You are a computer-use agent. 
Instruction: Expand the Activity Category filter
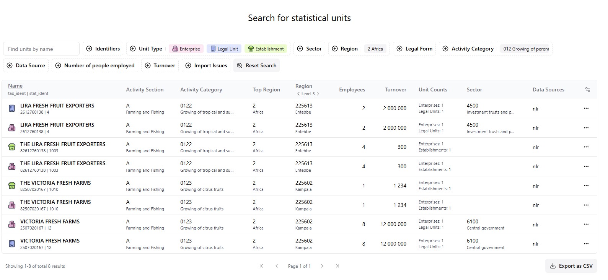pyautogui.click(x=468, y=49)
